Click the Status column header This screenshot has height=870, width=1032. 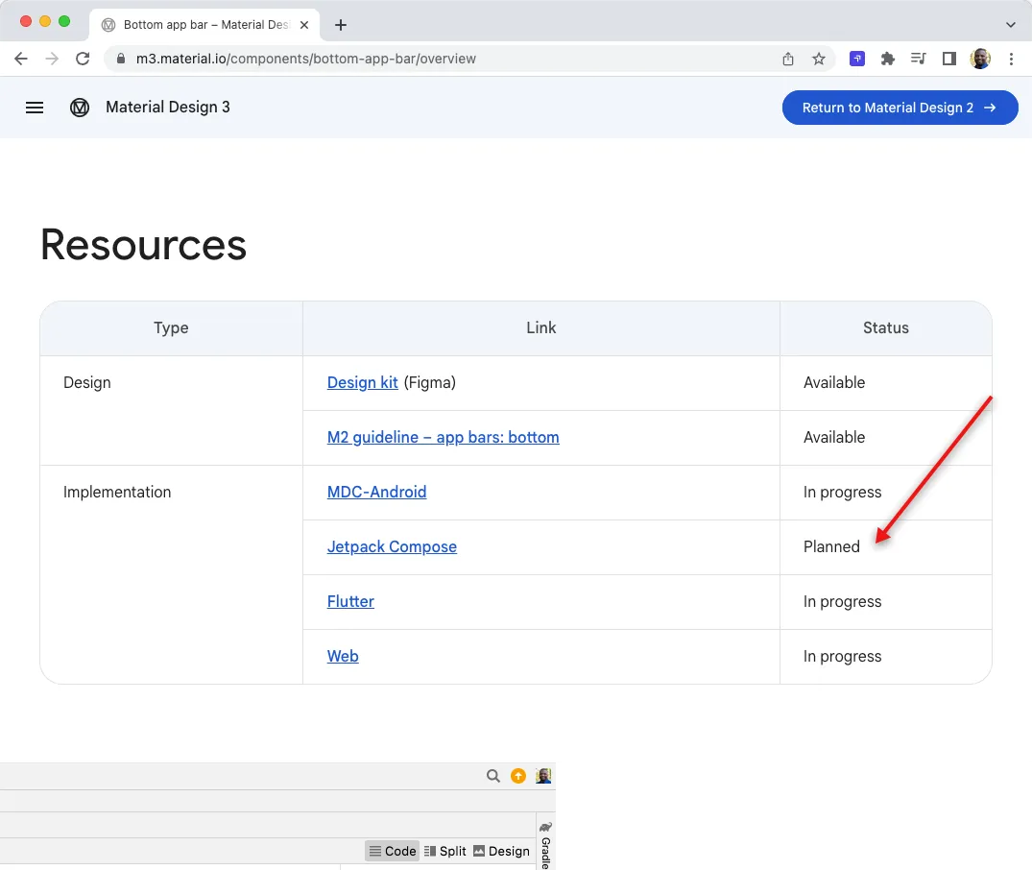[x=886, y=328]
